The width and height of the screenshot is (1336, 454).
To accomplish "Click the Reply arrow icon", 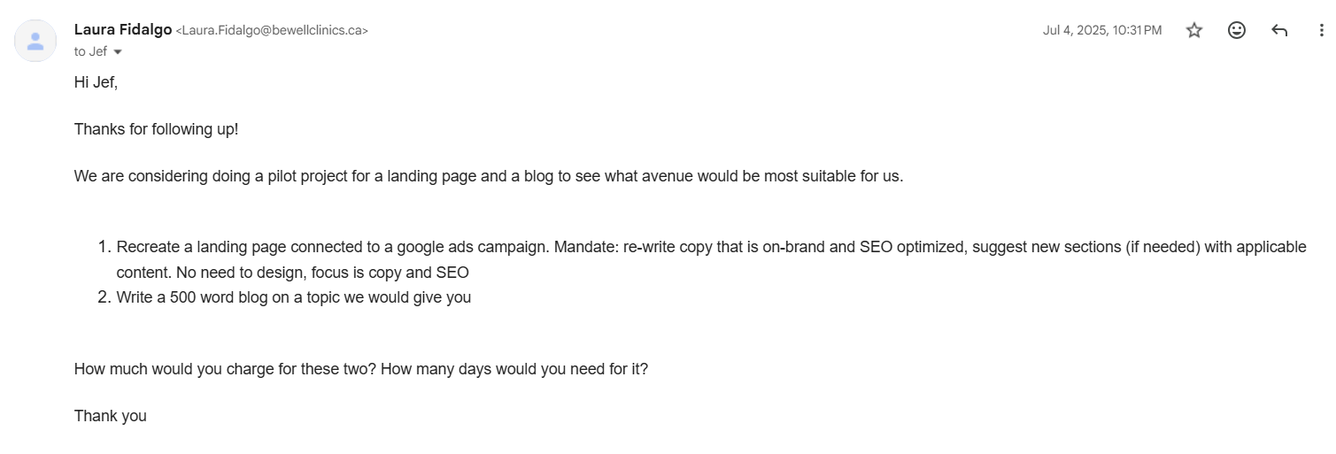I will [1279, 30].
